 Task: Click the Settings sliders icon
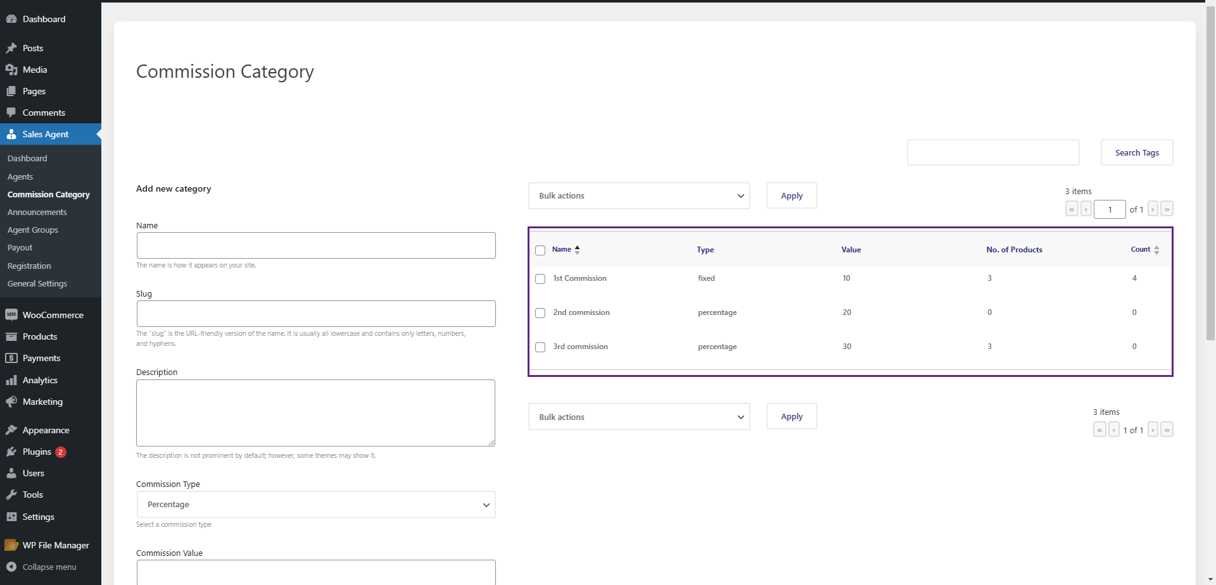pos(11,517)
